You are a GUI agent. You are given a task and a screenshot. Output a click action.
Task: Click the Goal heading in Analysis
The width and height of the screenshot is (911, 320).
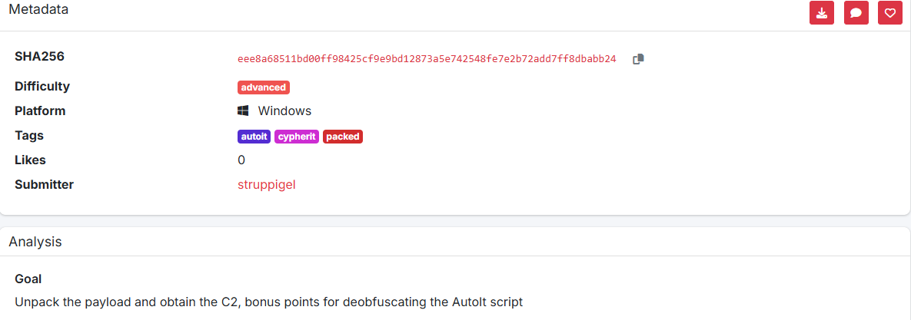tap(28, 279)
